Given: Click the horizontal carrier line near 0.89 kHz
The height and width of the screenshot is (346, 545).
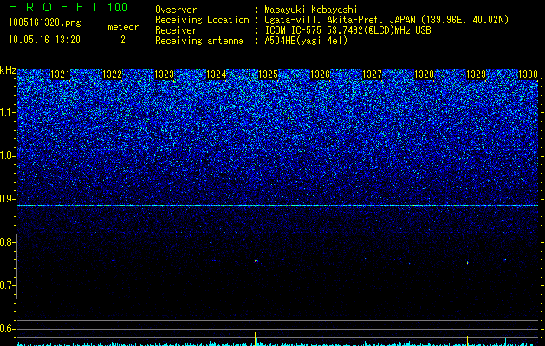Looking at the screenshot, I should coord(278,206).
